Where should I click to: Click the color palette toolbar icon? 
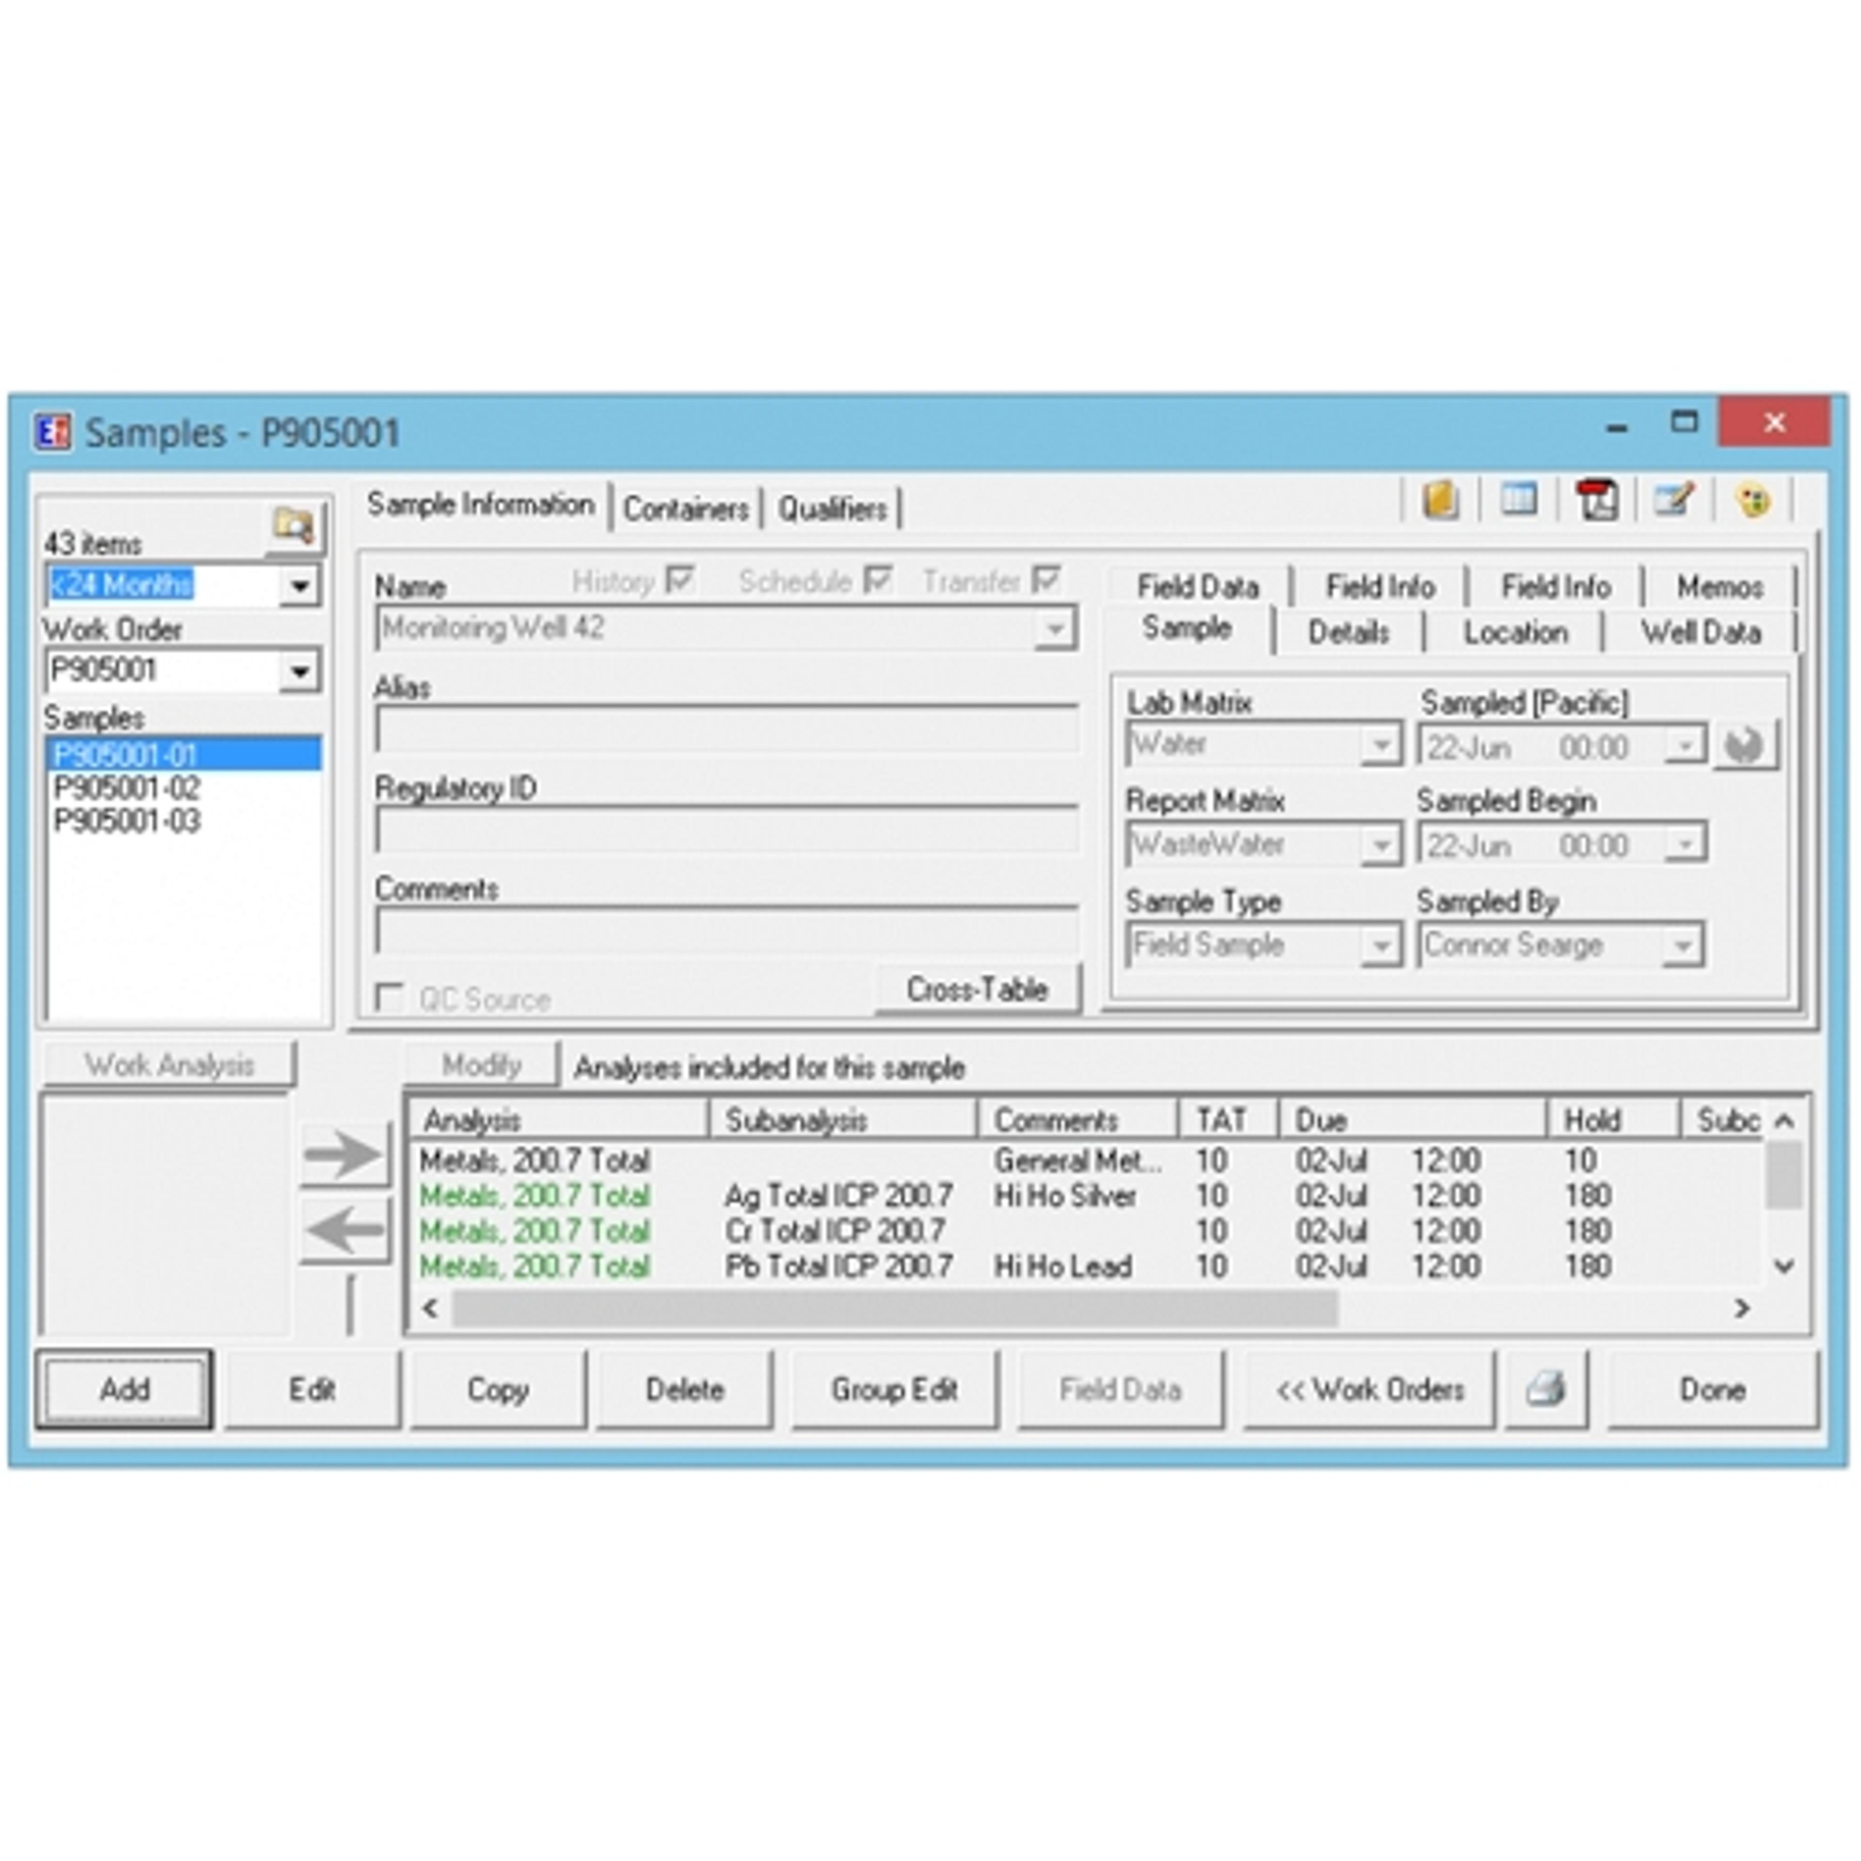pos(1752,500)
